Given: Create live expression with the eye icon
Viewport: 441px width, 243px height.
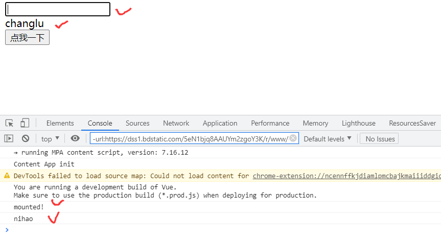Looking at the screenshot, I should click(x=75, y=138).
